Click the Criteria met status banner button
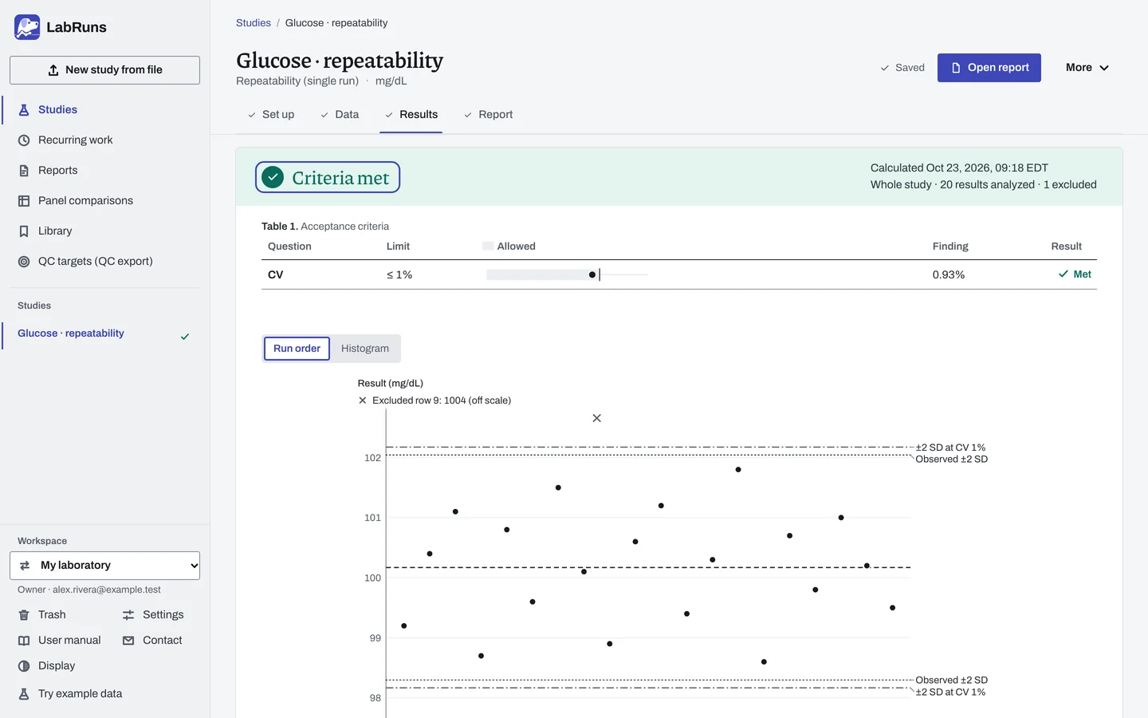The image size is (1148, 718). click(328, 177)
